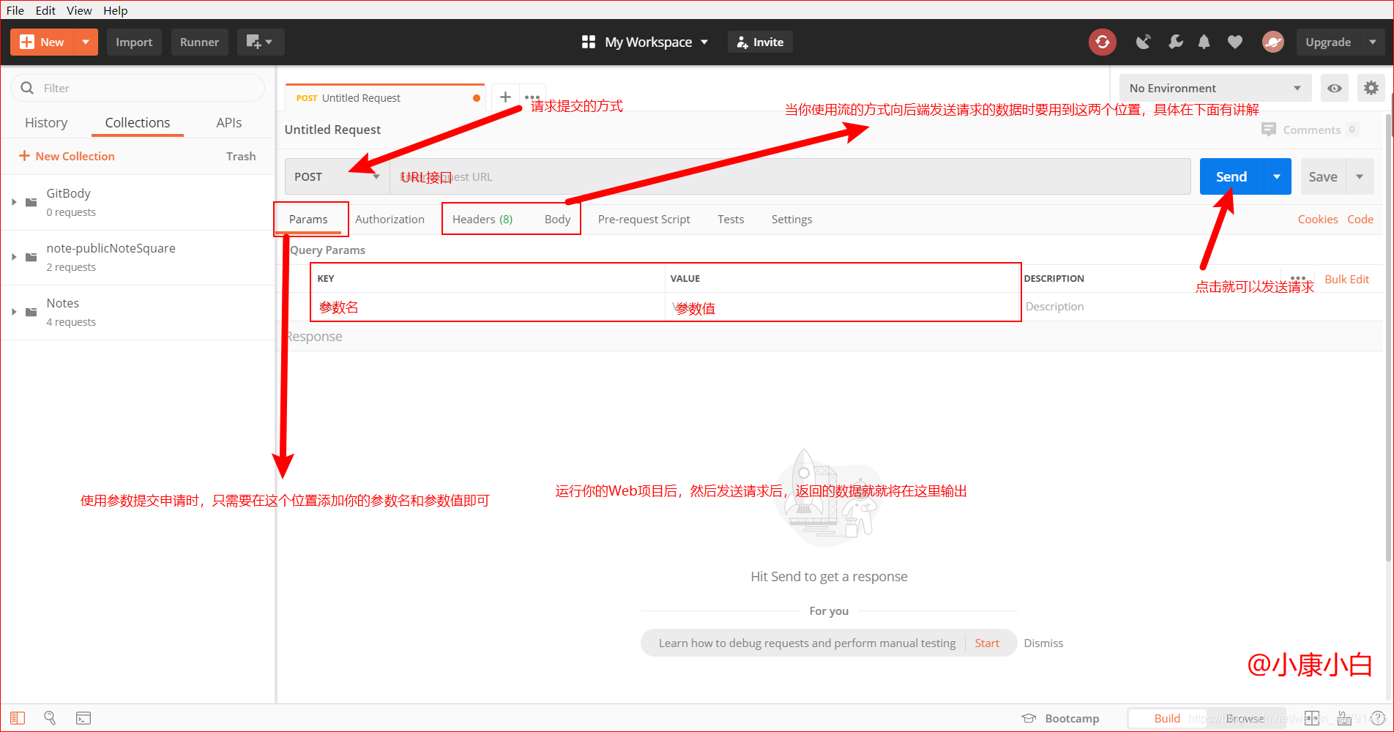Viewport: 1394px width, 732px height.
Task: Click the GitBody folder icon
Action: click(x=31, y=202)
